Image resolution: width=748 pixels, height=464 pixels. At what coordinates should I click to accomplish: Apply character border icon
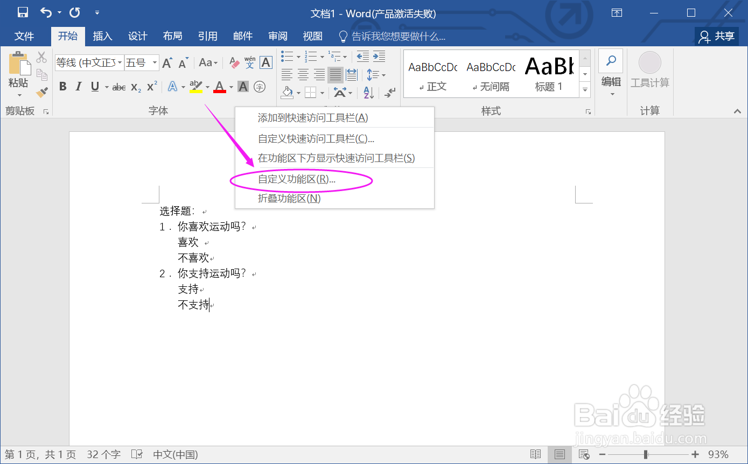(x=266, y=62)
